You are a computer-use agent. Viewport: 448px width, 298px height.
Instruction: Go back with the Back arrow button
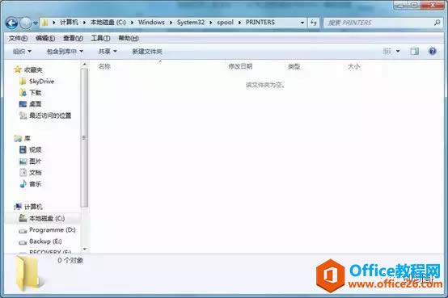pyautogui.click(x=11, y=23)
